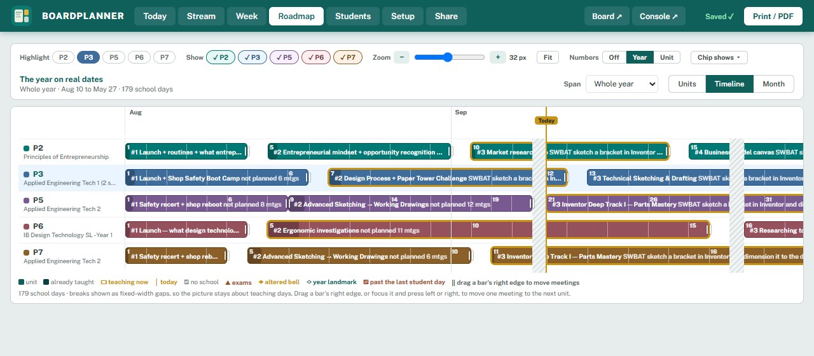Click P7 #3 Inventor Track I bar
Viewport: 814px width, 356px height.
(647, 256)
